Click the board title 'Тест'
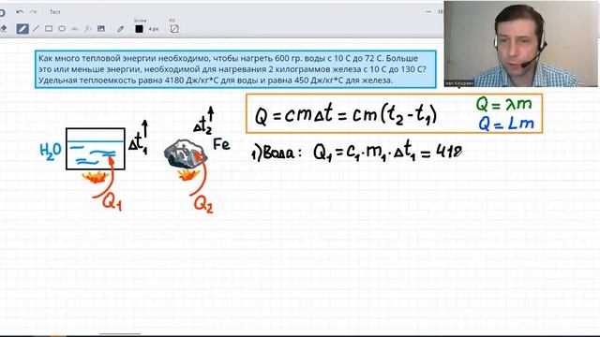 click(x=54, y=12)
